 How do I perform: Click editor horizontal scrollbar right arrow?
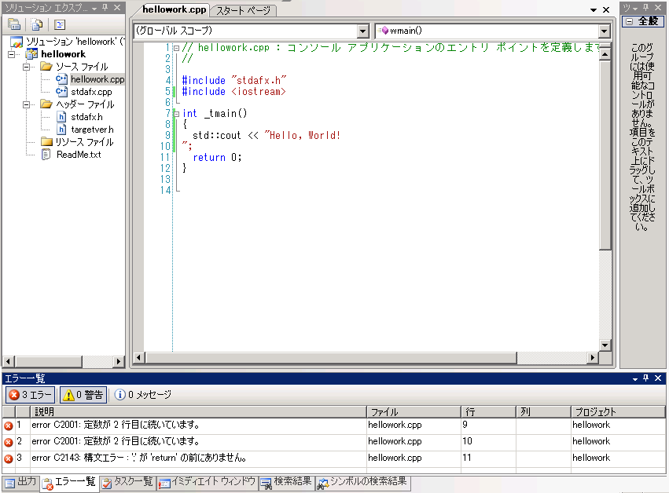coord(592,357)
